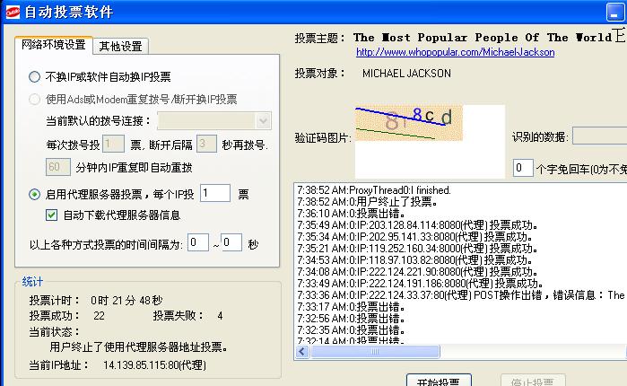
Task: Click the minimum time interval field
Action: [198, 243]
